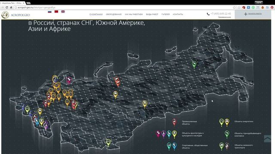Select teal architecture pin in legend

169,134
